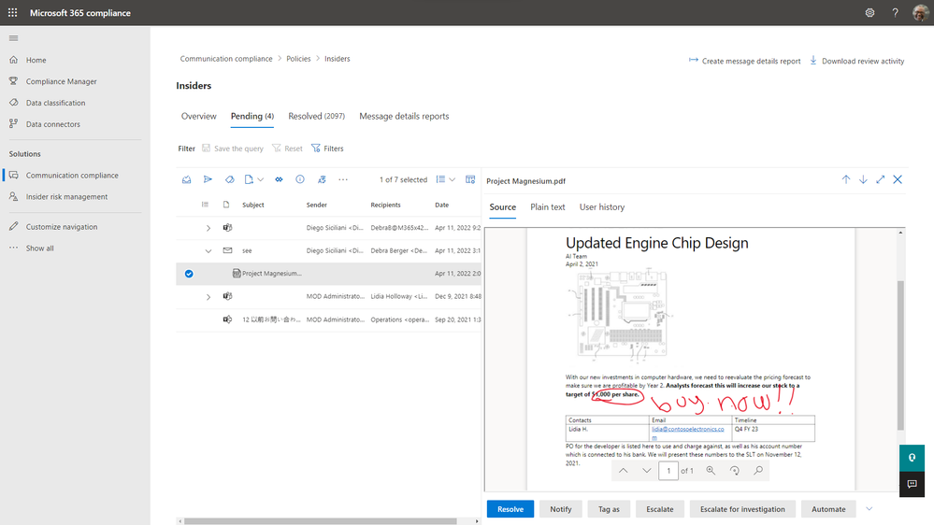Open the app launcher waffle icon
Image resolution: width=934 pixels, height=525 pixels.
[12, 12]
